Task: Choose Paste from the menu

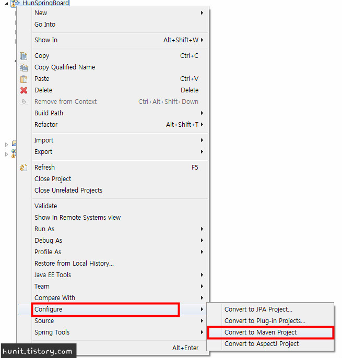Action: pos(113,78)
